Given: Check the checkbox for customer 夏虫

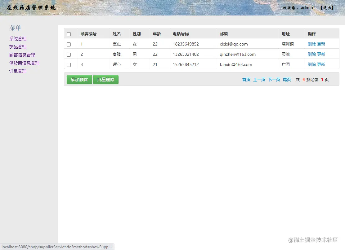Looking at the screenshot, I should click(69, 44).
